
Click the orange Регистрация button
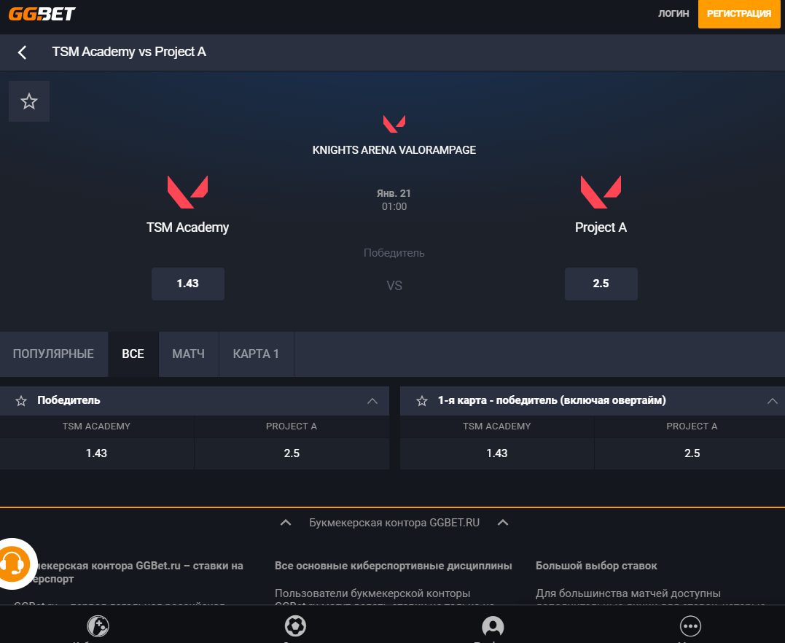coord(739,14)
